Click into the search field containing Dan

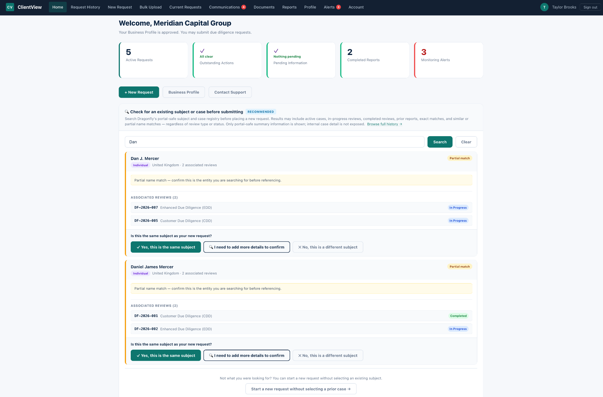tap(274, 142)
